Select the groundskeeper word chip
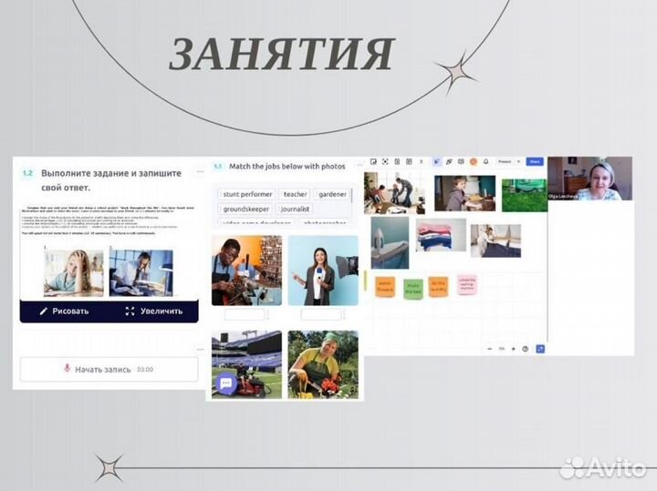 [x=246, y=209]
